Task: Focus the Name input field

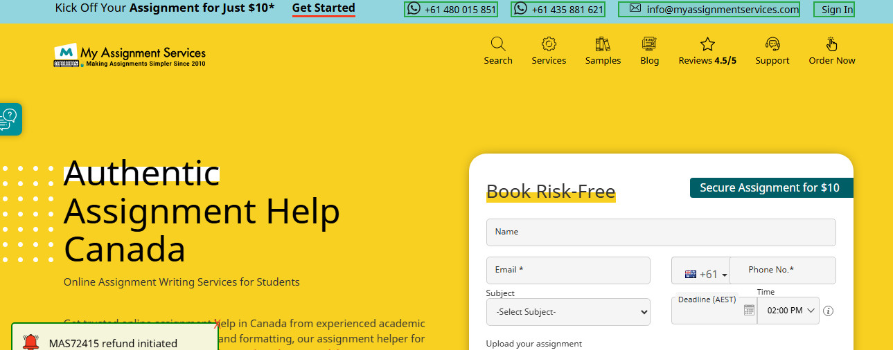Action: pyautogui.click(x=661, y=232)
